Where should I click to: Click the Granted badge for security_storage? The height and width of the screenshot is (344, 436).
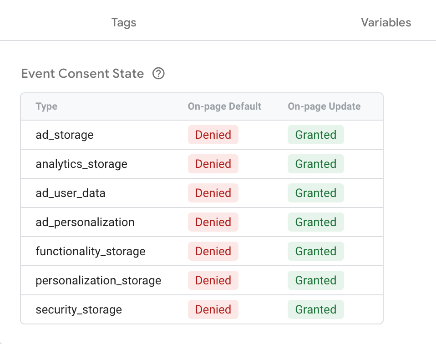tap(316, 309)
